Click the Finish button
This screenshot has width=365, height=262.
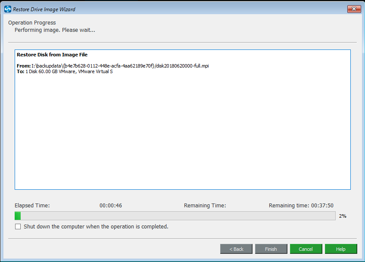tap(271, 249)
